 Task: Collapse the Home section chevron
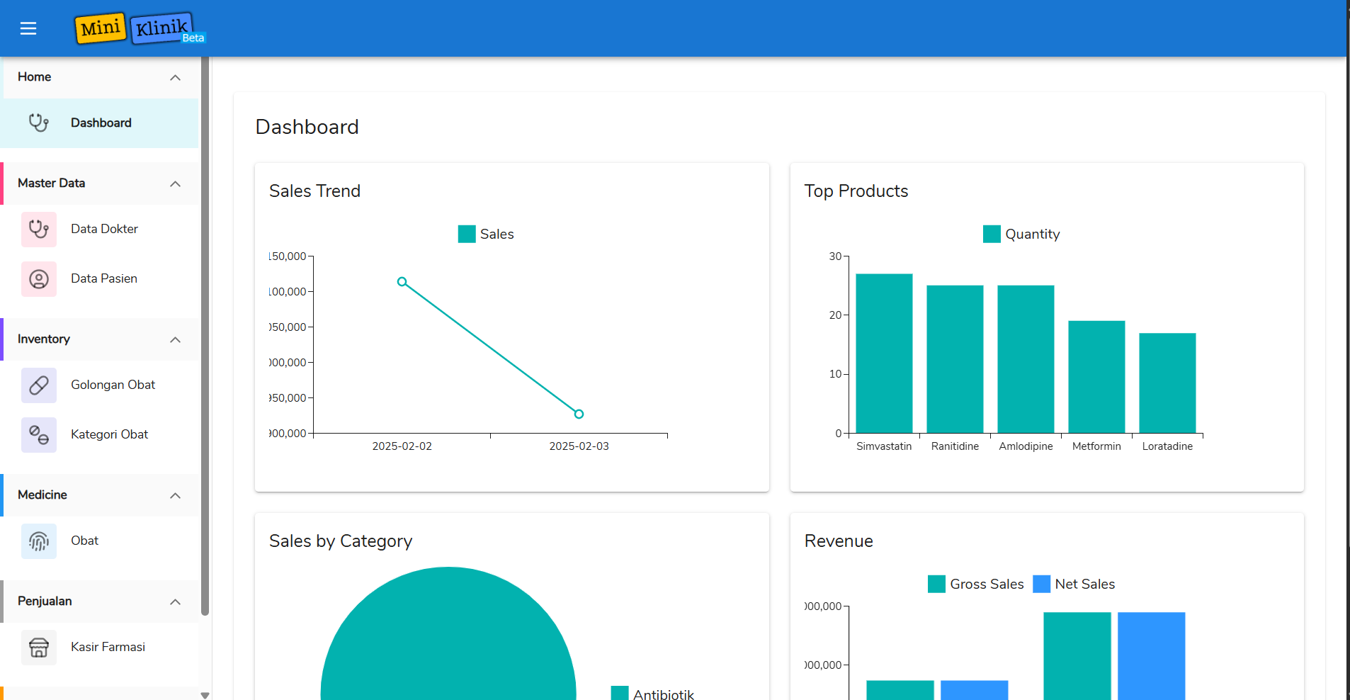[x=176, y=77]
